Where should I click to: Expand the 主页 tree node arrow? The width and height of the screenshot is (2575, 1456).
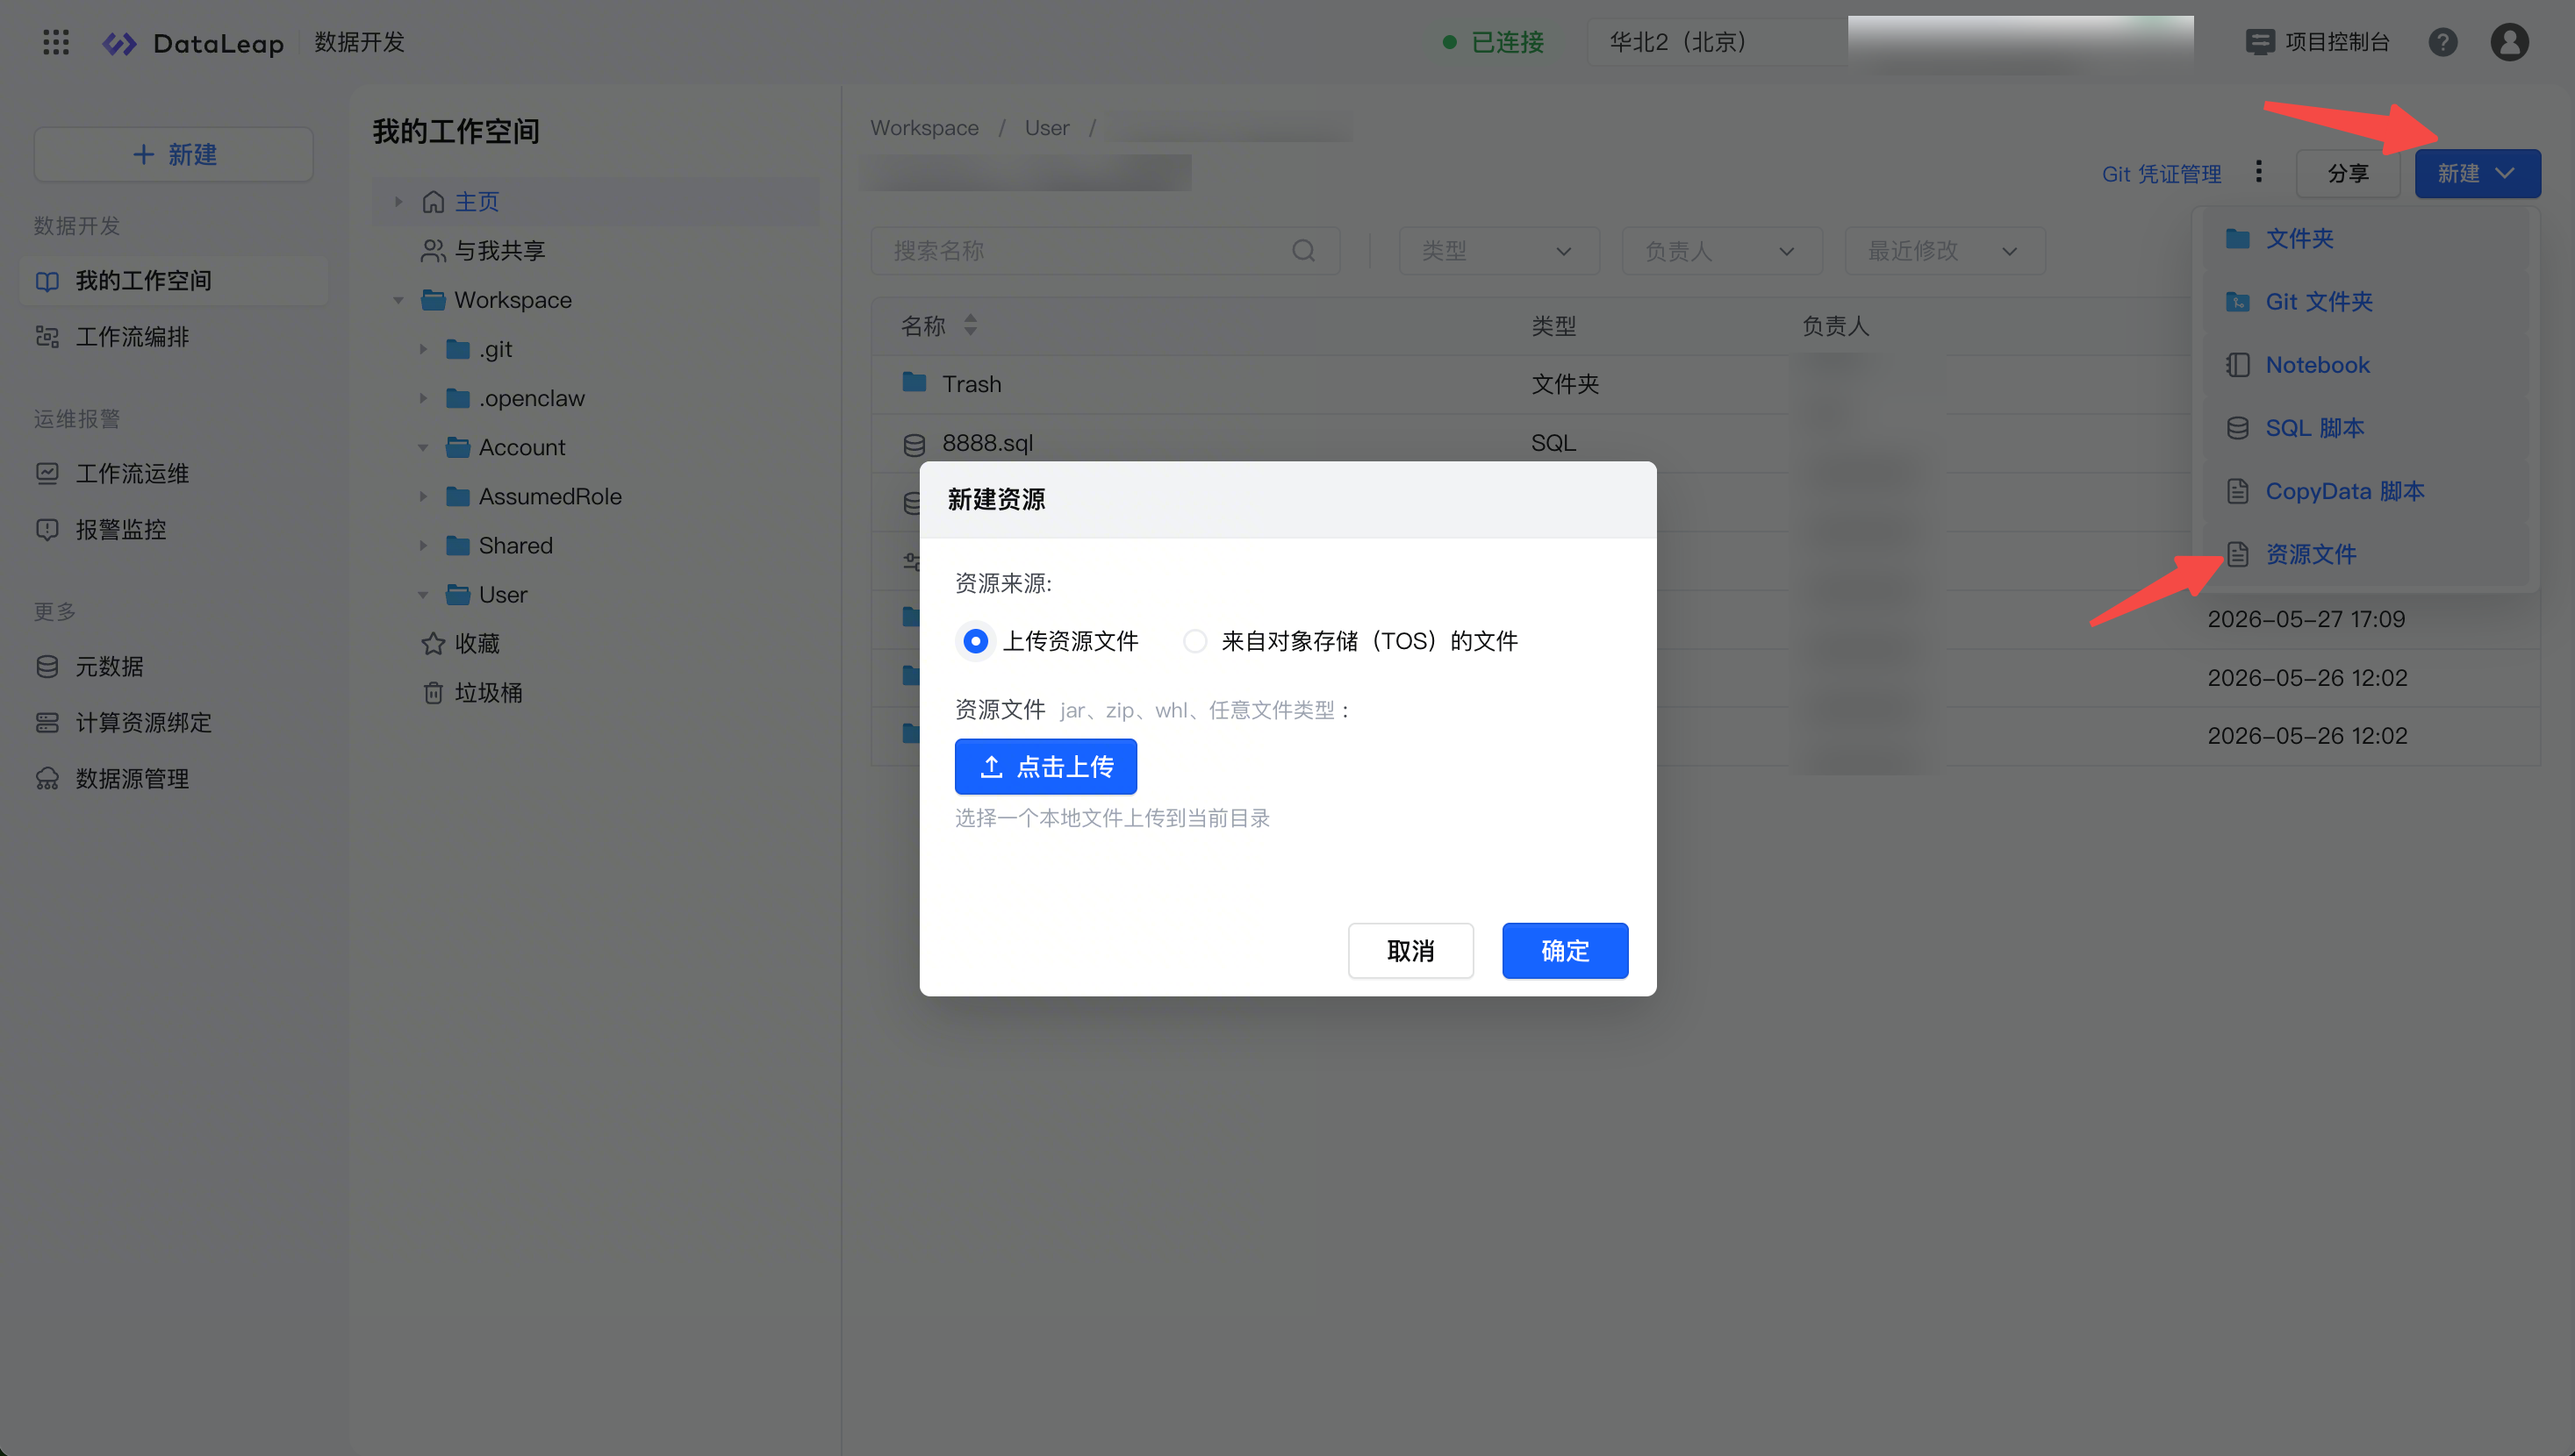(x=398, y=202)
